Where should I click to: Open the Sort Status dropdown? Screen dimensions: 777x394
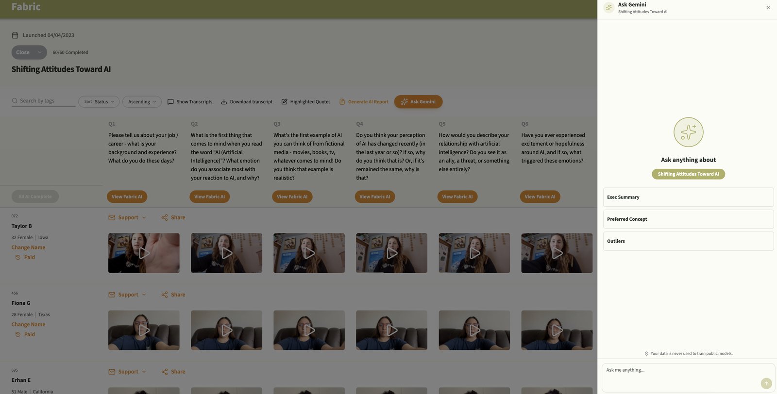coord(99,102)
